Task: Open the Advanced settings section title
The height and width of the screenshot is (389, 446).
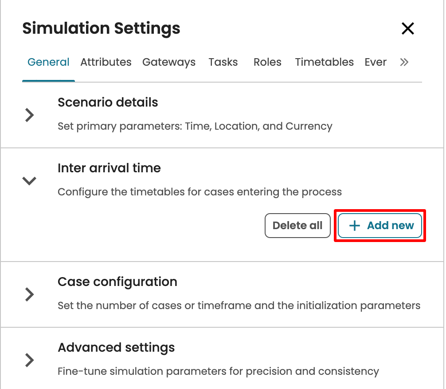Action: 116,348
